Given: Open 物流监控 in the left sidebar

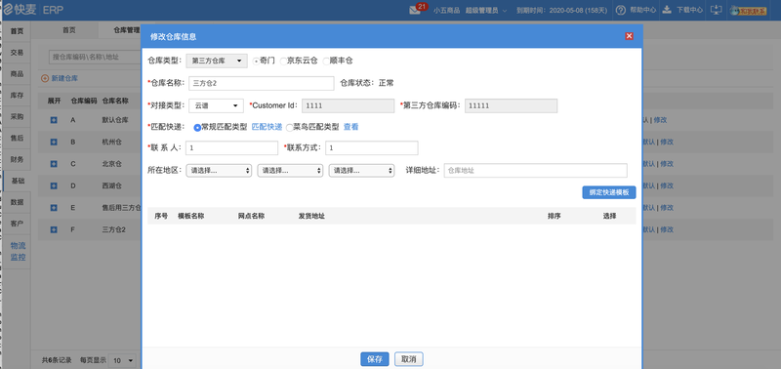Looking at the screenshot, I should point(18,252).
